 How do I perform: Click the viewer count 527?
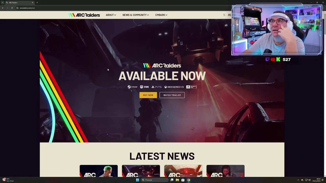tap(287, 59)
